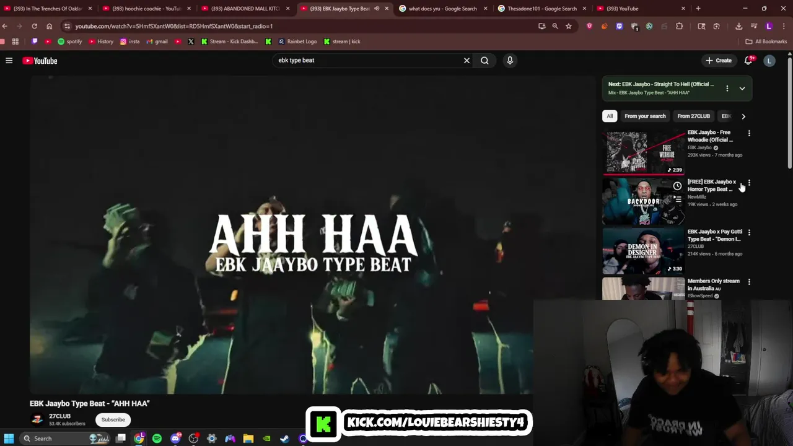
Task: Open a new browser tab
Action: [698, 9]
